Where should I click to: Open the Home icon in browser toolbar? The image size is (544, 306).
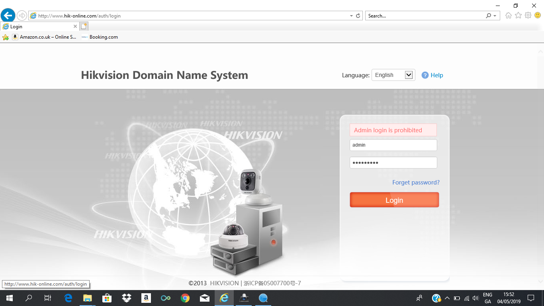(508, 16)
